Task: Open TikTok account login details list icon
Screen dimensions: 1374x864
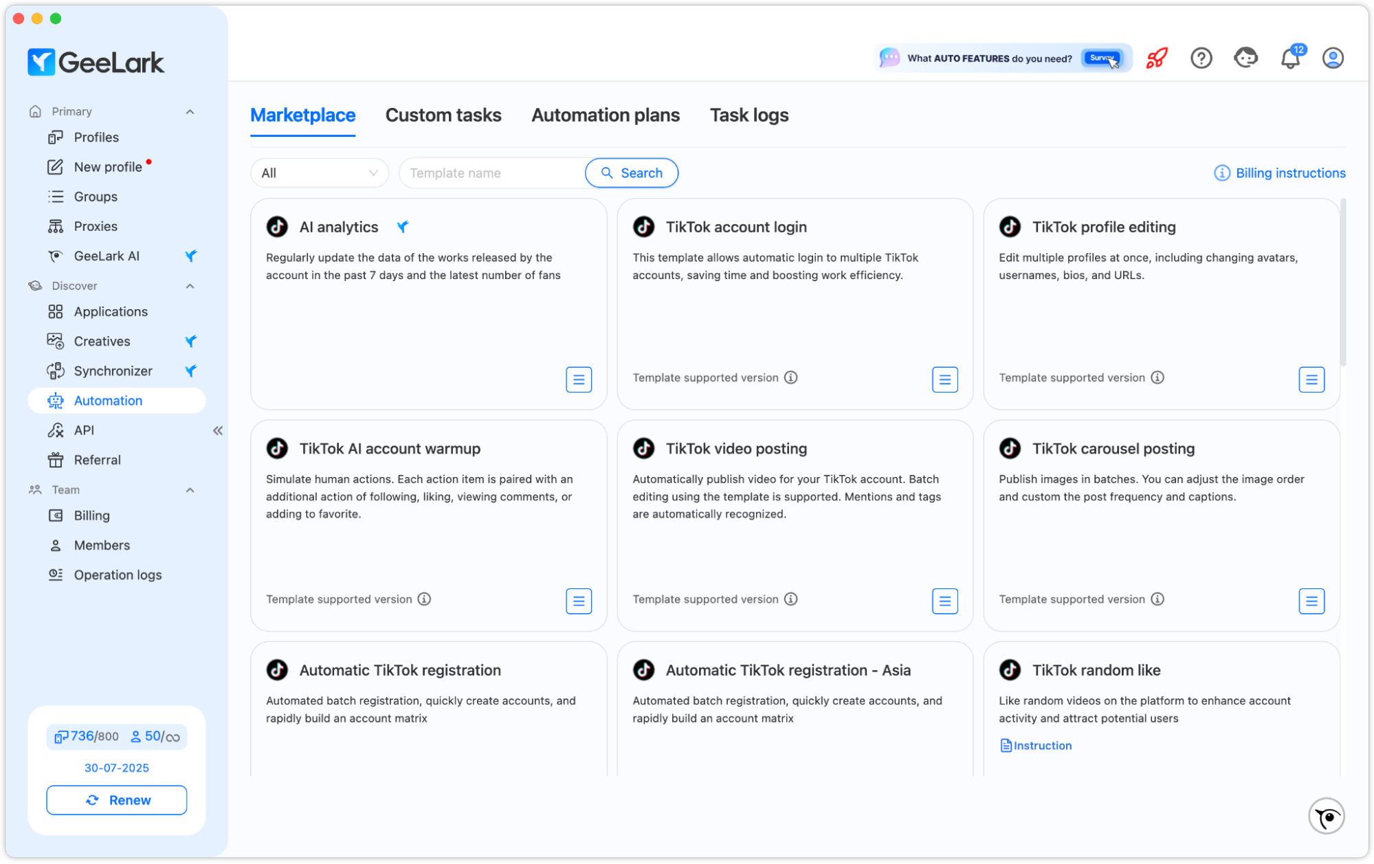Action: [945, 379]
